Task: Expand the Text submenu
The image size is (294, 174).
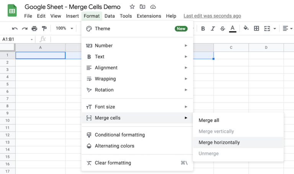Action: click(137, 56)
